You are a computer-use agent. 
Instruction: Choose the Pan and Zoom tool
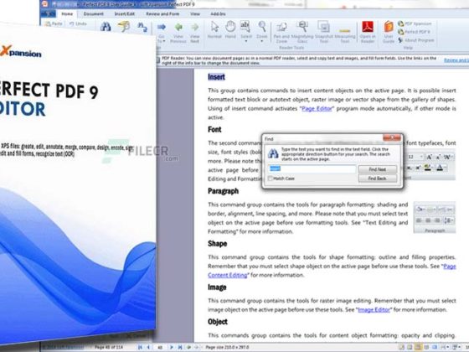click(281, 33)
